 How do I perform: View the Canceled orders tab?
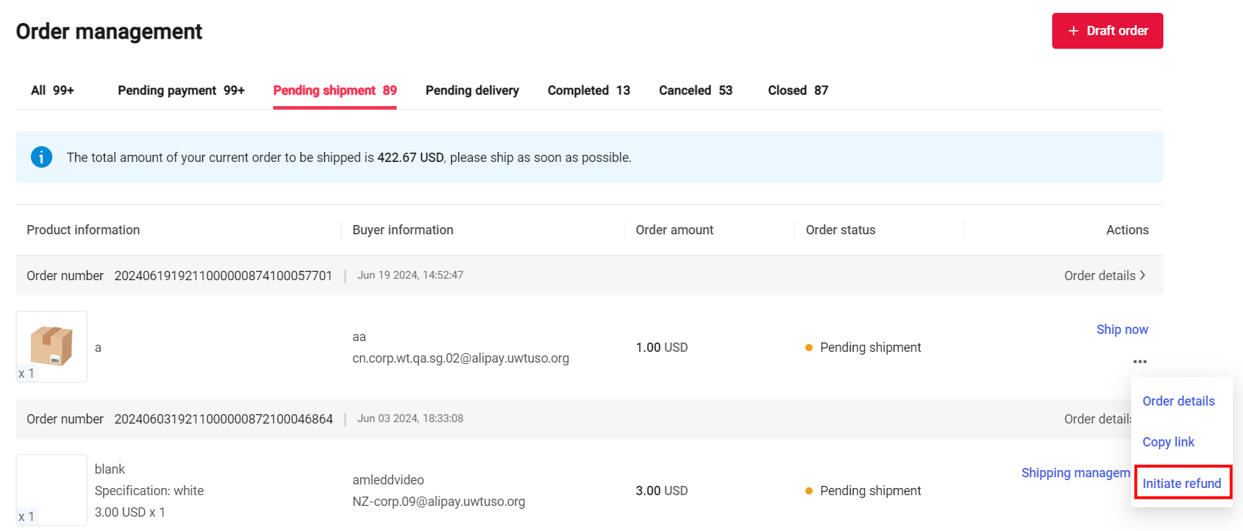[695, 90]
